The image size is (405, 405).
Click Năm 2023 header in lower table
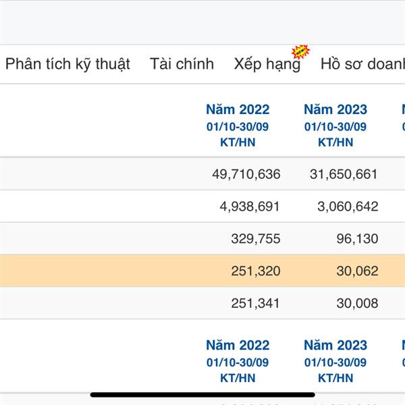[335, 345]
